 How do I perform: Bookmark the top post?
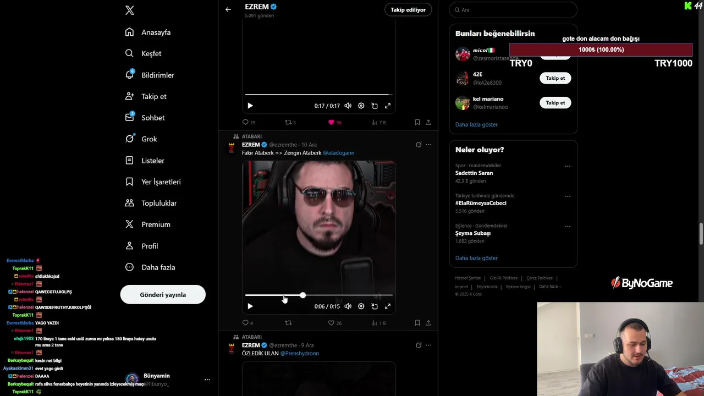click(x=417, y=122)
